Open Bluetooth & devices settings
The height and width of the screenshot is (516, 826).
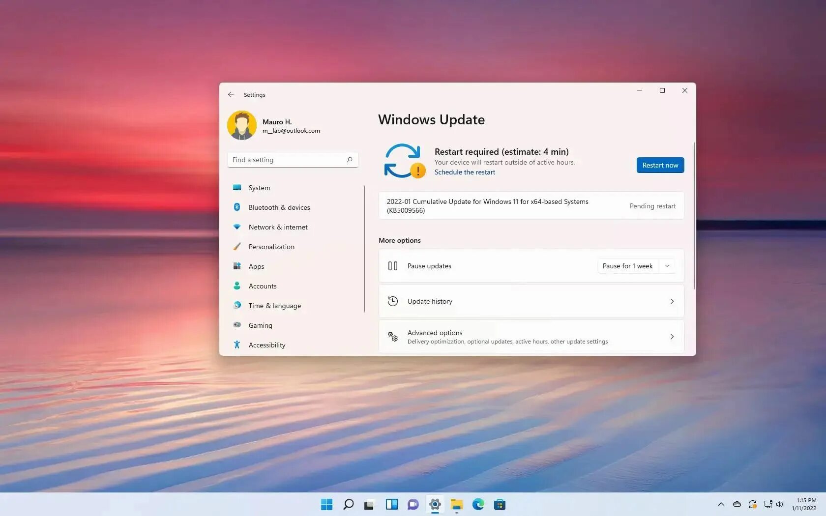coord(293,207)
